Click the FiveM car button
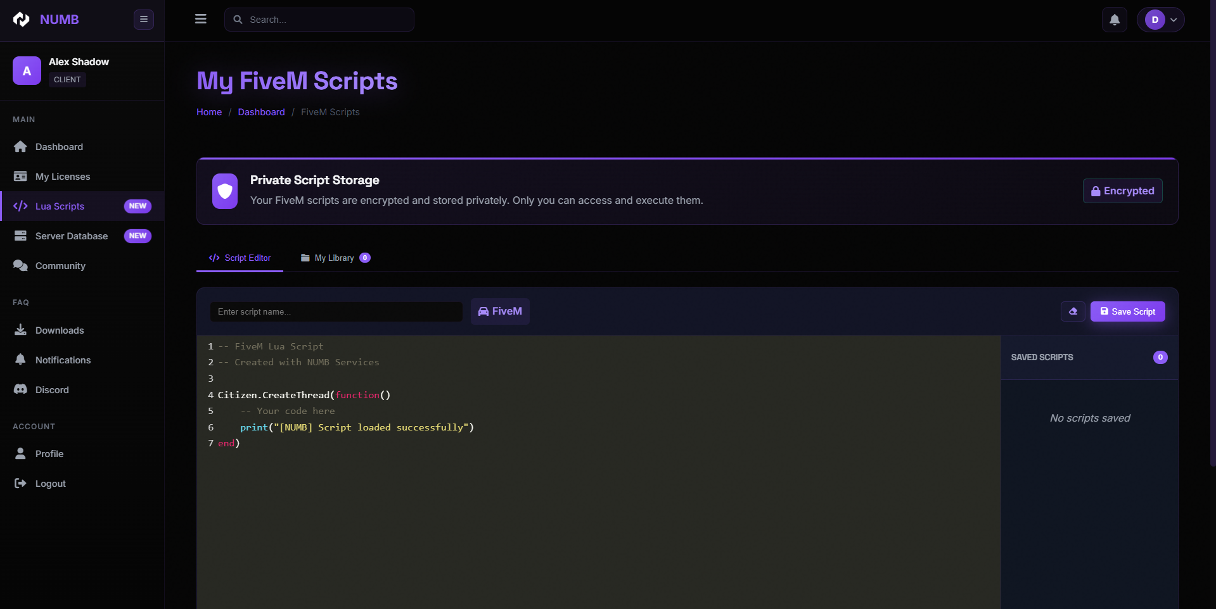The height and width of the screenshot is (609, 1216). point(500,311)
